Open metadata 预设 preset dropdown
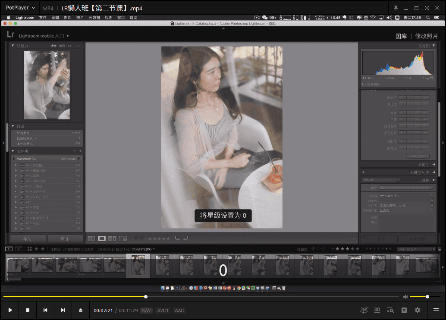446x320 pixels. click(407, 188)
